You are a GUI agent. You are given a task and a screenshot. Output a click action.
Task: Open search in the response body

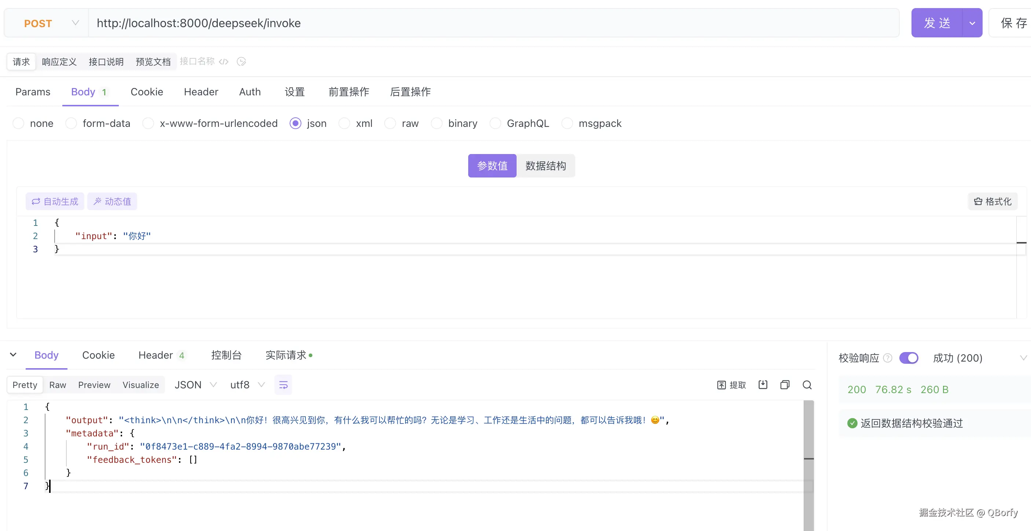(807, 385)
